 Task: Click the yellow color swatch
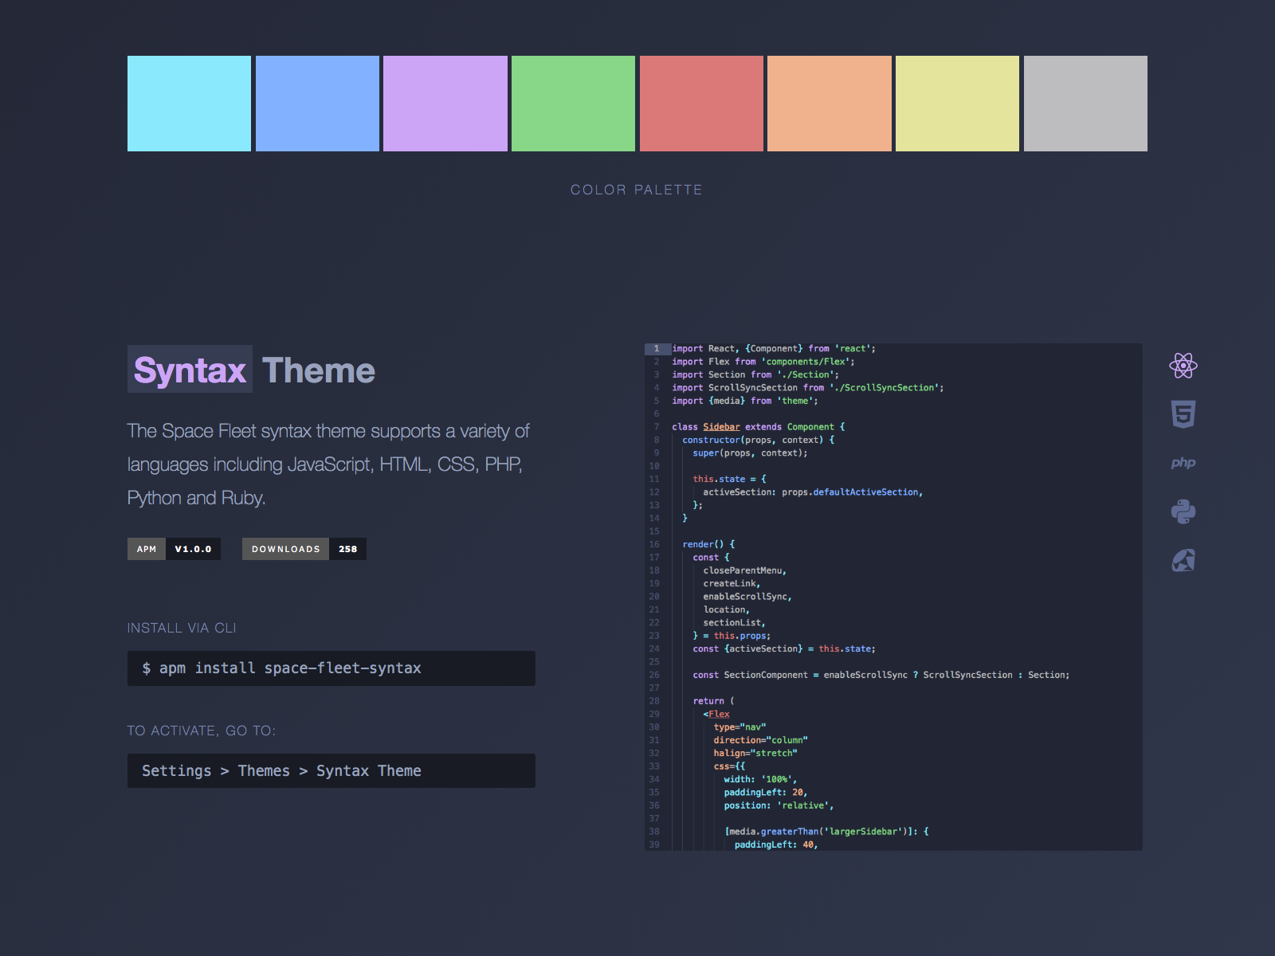(x=957, y=104)
